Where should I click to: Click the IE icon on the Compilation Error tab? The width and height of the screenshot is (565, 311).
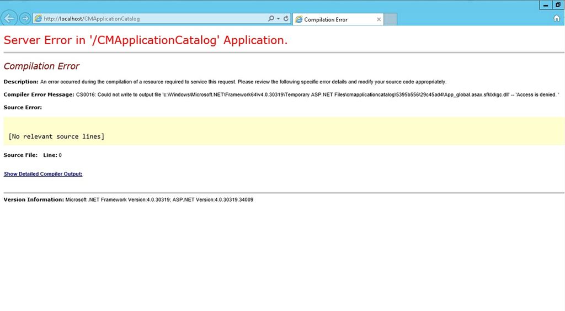click(299, 19)
